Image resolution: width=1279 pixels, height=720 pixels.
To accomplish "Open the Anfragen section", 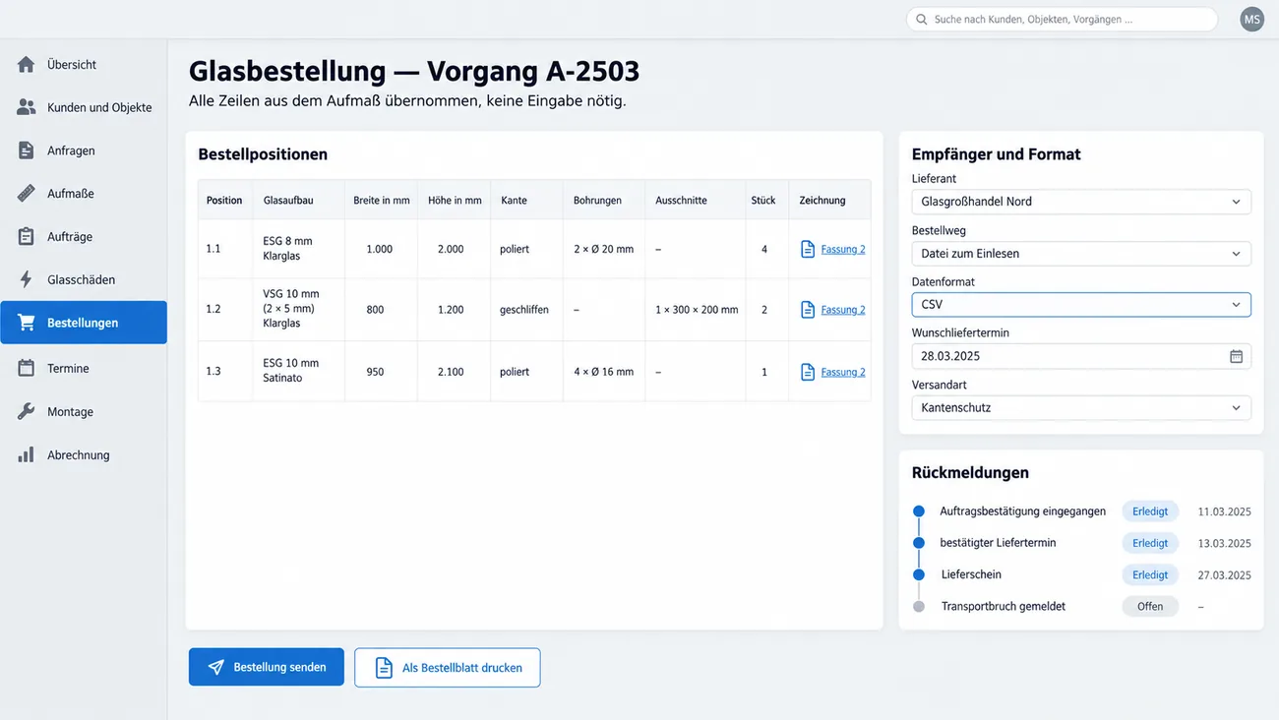I will (x=84, y=150).
